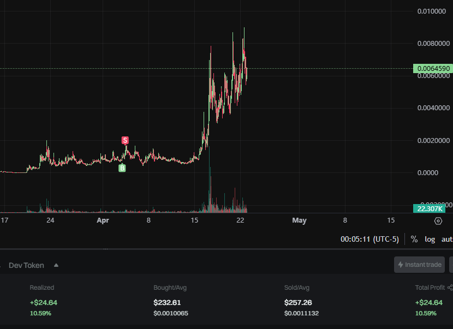
Task: Click average buy price $0.0010065
Action: coord(171,313)
